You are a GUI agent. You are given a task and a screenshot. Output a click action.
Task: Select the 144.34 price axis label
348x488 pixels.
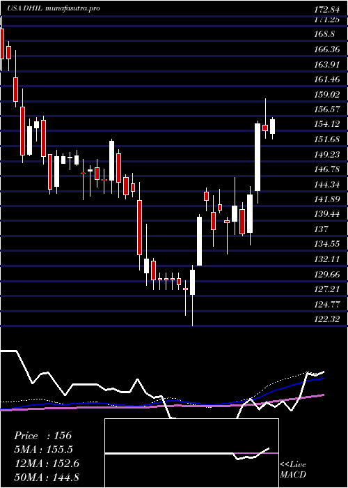(326, 184)
